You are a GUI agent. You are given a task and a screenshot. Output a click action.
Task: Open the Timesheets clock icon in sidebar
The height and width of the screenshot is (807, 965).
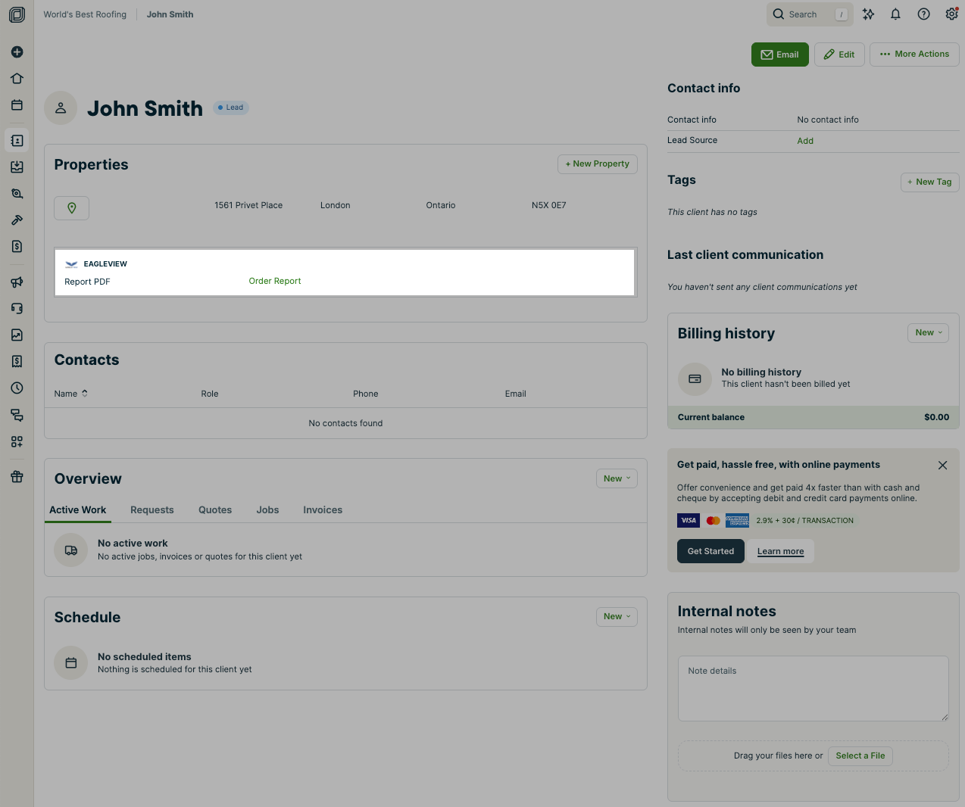[17, 388]
